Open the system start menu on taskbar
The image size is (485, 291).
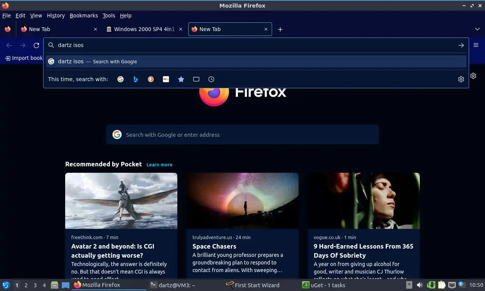pyautogui.click(x=6, y=285)
